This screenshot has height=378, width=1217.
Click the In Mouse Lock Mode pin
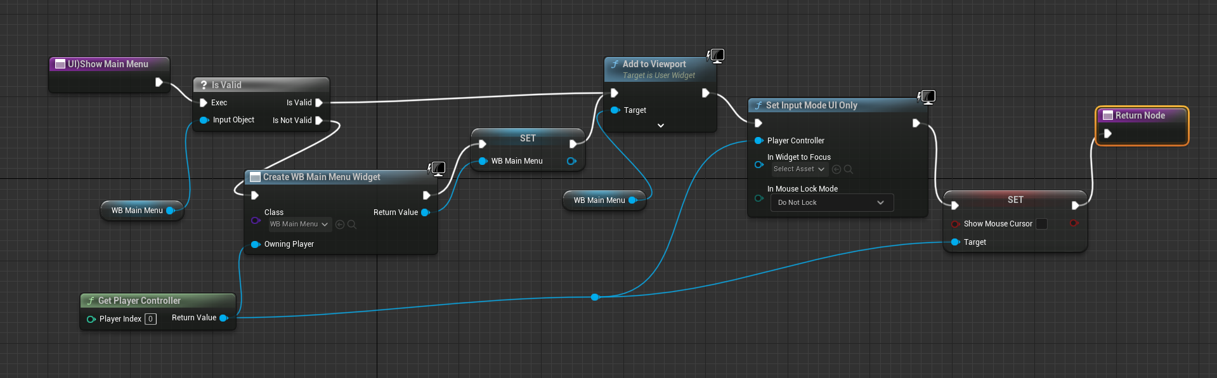point(759,199)
